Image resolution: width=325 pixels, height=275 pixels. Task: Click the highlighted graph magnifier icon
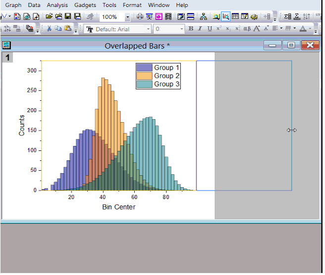click(226, 16)
